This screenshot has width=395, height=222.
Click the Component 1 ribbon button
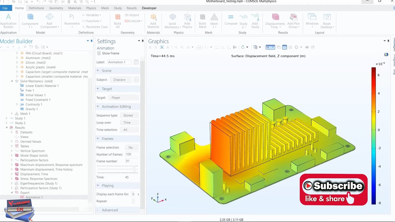[x=30, y=21]
